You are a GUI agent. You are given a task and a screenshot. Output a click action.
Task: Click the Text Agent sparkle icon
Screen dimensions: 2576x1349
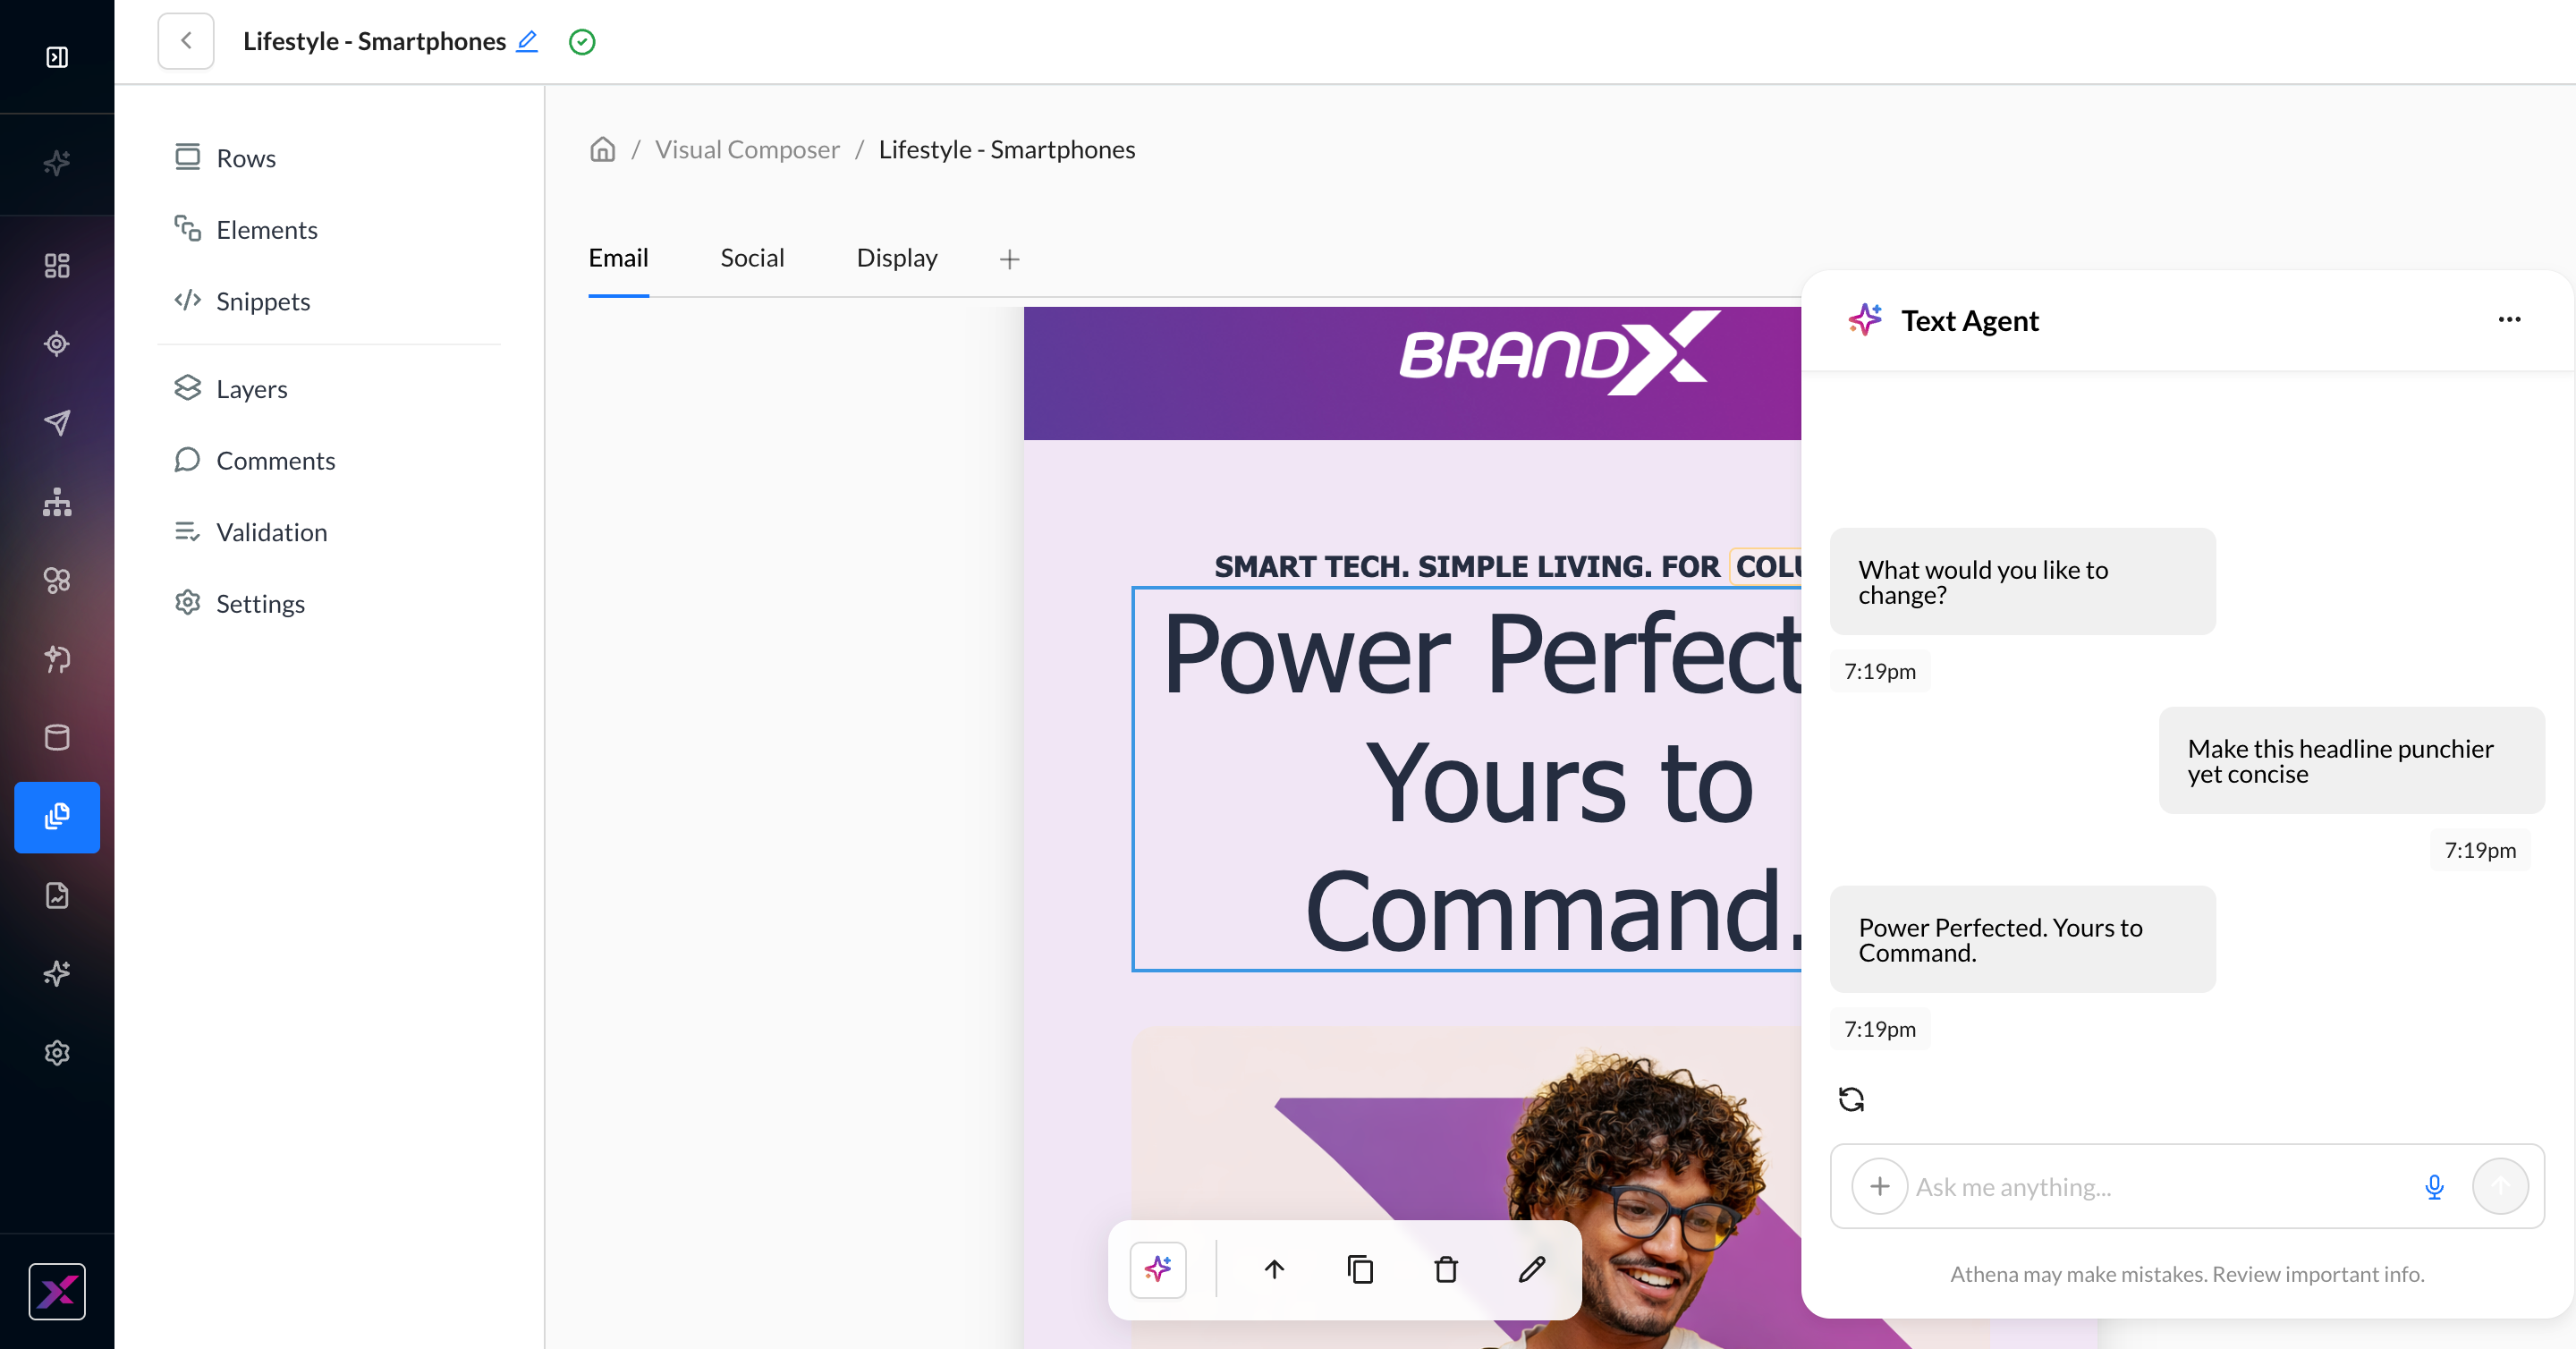pyautogui.click(x=1864, y=320)
